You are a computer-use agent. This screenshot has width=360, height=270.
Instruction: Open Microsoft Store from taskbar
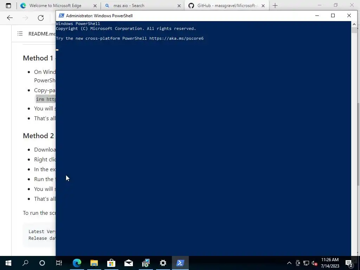coord(111,263)
